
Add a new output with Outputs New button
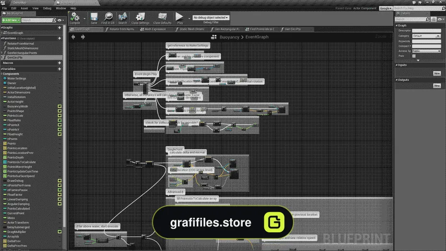click(x=436, y=85)
